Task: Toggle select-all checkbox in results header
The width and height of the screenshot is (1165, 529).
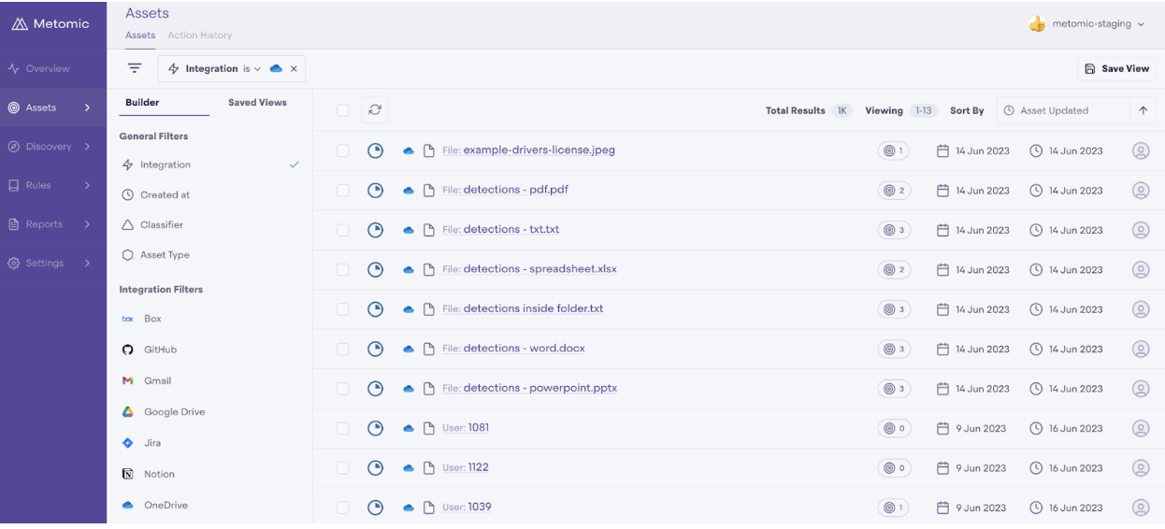Action: [343, 110]
